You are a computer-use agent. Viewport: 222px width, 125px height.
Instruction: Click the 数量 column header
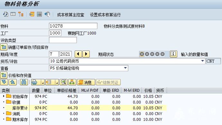pyautogui.click(x=36, y=90)
